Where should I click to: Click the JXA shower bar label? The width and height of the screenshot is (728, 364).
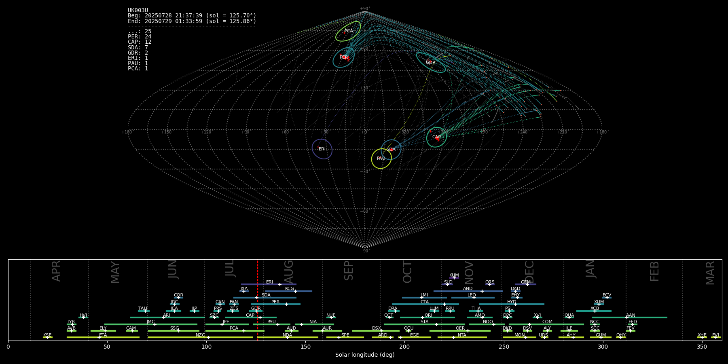(244, 289)
